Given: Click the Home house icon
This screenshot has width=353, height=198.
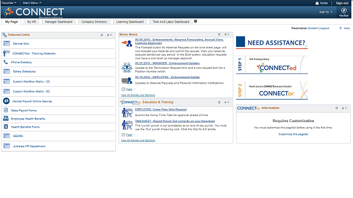Looking at the screenshot, I should click(x=317, y=3).
